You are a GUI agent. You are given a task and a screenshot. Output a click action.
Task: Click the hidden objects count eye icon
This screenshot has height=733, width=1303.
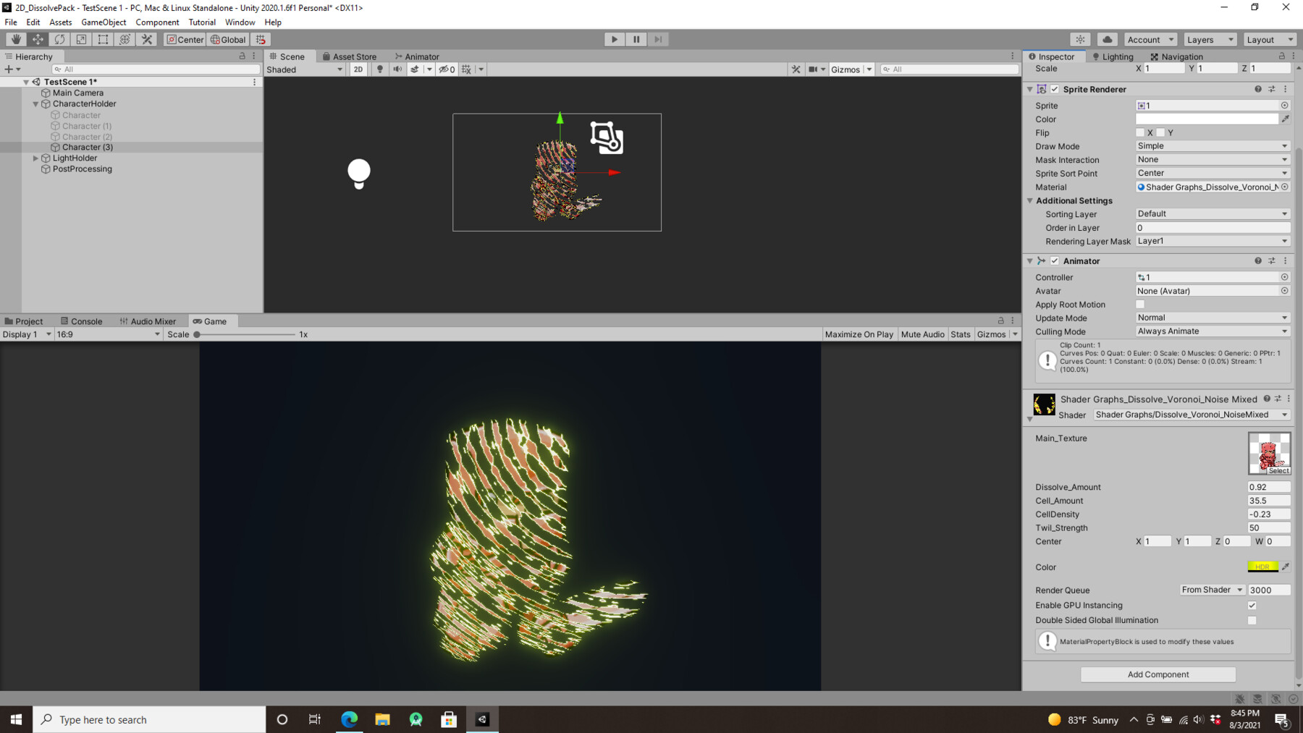pyautogui.click(x=444, y=69)
